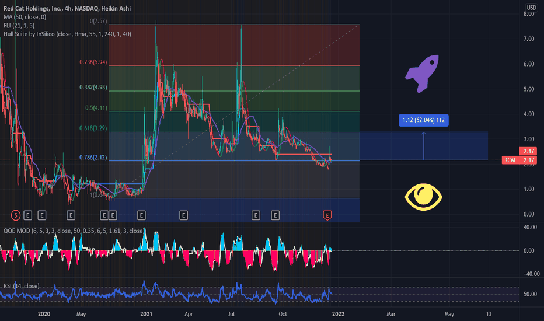The width and height of the screenshot is (544, 321).
Task: Click the yellow eye icon
Action: point(423,197)
